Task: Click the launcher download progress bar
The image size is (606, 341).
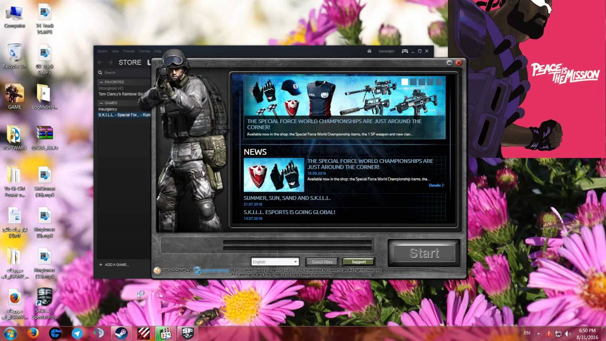Action: click(297, 246)
